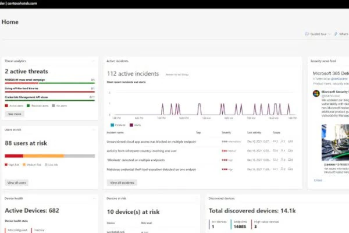Click device scope icon in infrequent country row
The height and width of the screenshot is (233, 349).
point(276,151)
